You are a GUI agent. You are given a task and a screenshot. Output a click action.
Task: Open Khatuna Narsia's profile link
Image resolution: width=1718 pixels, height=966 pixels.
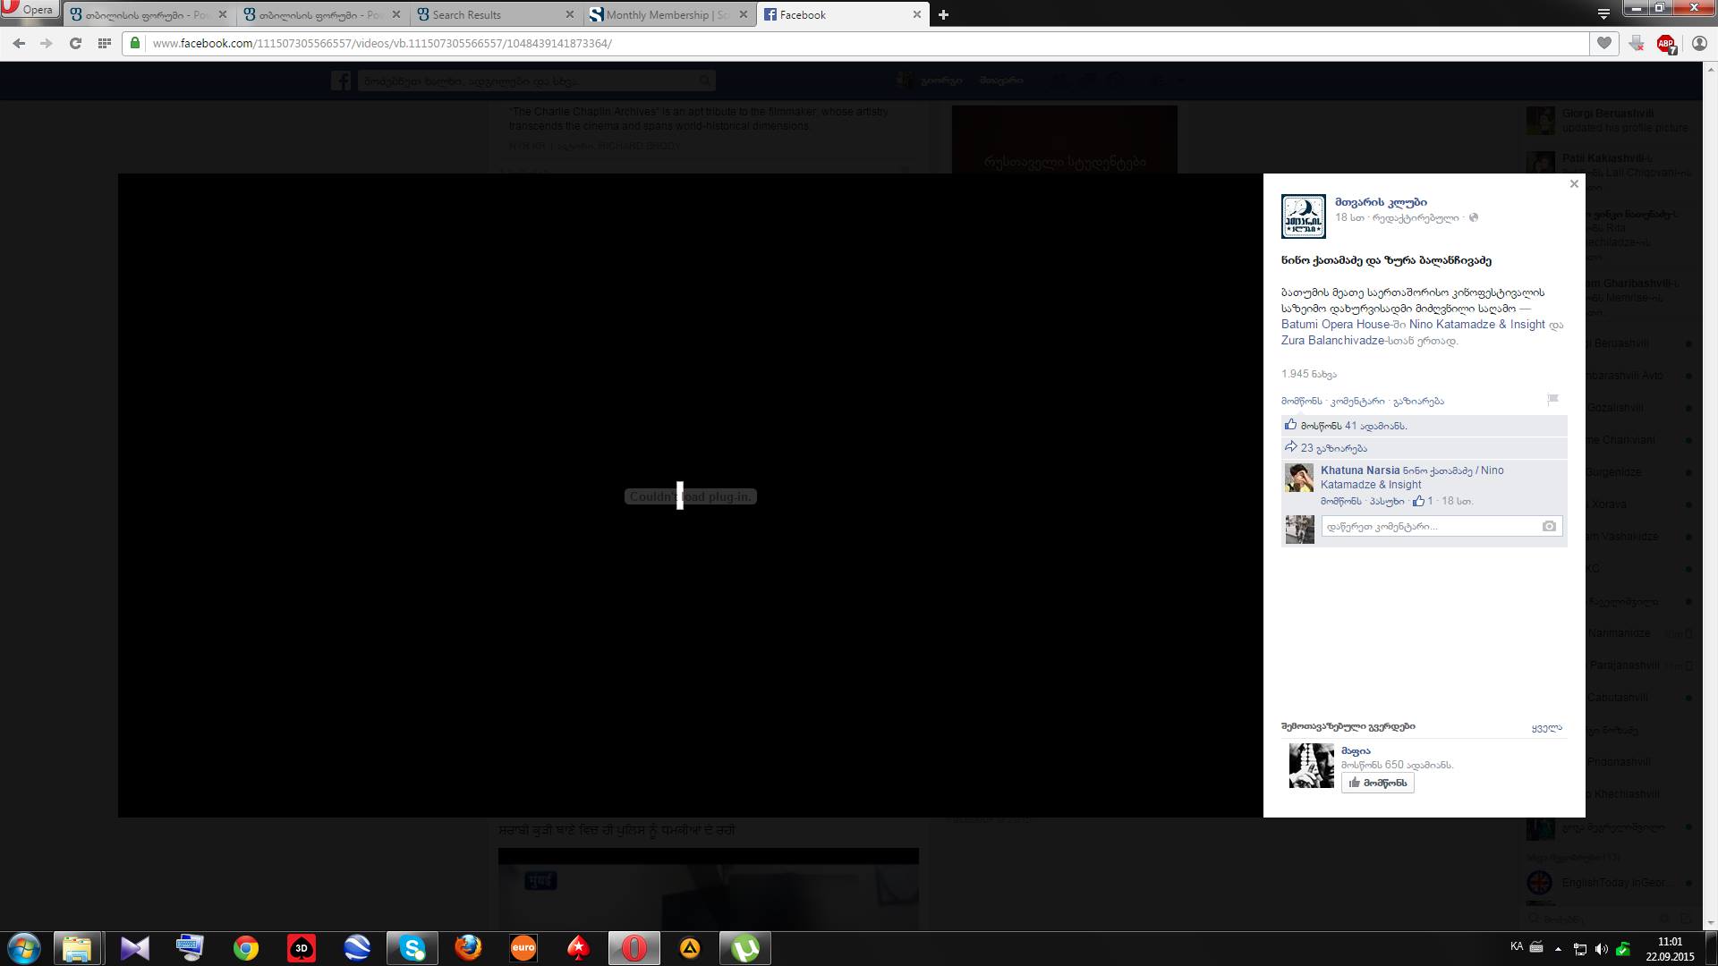(x=1359, y=470)
